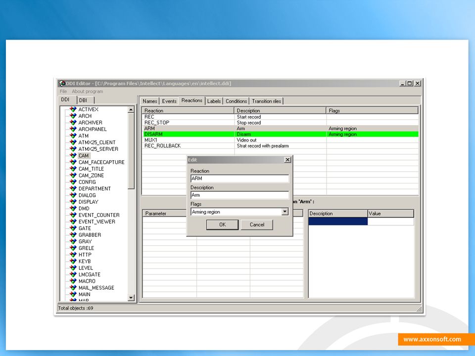The height and width of the screenshot is (356, 475).
Task: Click the Parameter column header
Action: point(164,213)
